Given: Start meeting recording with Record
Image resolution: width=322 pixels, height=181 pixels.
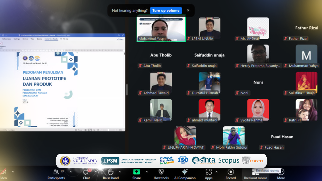Looking at the screenshot, I should click(x=230, y=172).
